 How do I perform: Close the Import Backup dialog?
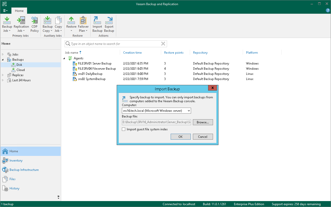(x=212, y=88)
